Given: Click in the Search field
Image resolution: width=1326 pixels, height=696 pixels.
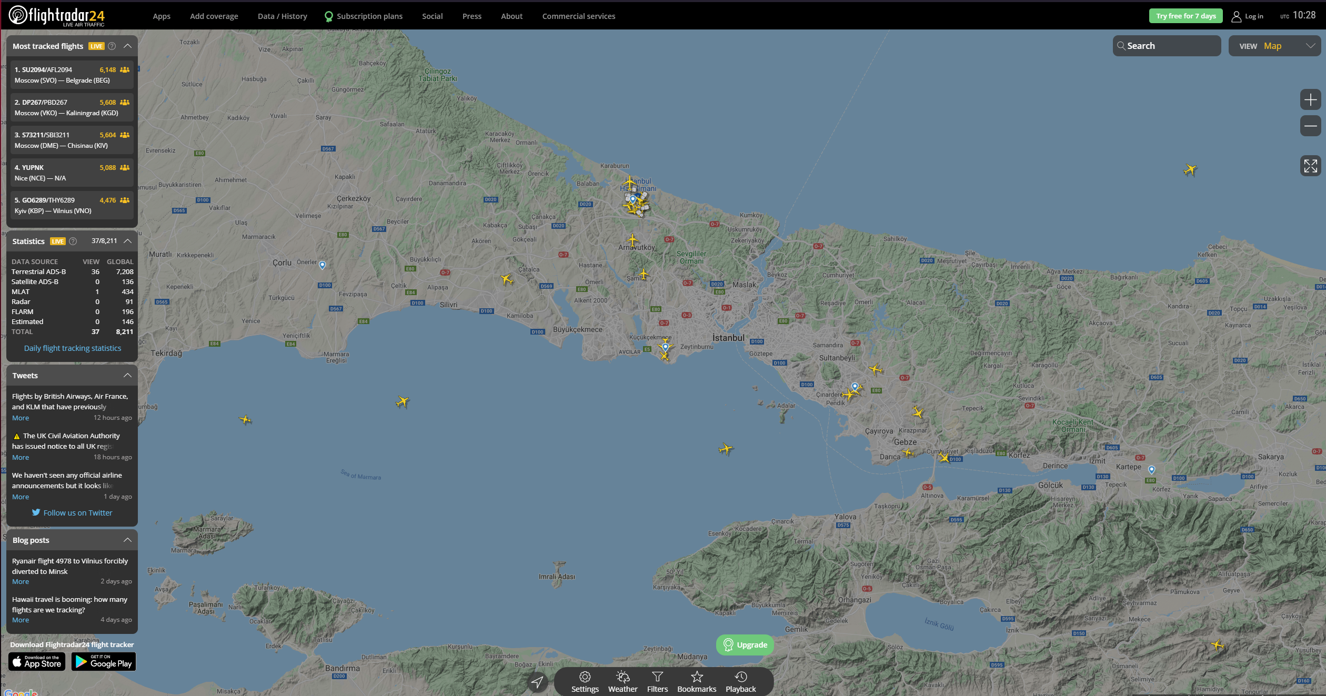Looking at the screenshot, I should (1167, 46).
